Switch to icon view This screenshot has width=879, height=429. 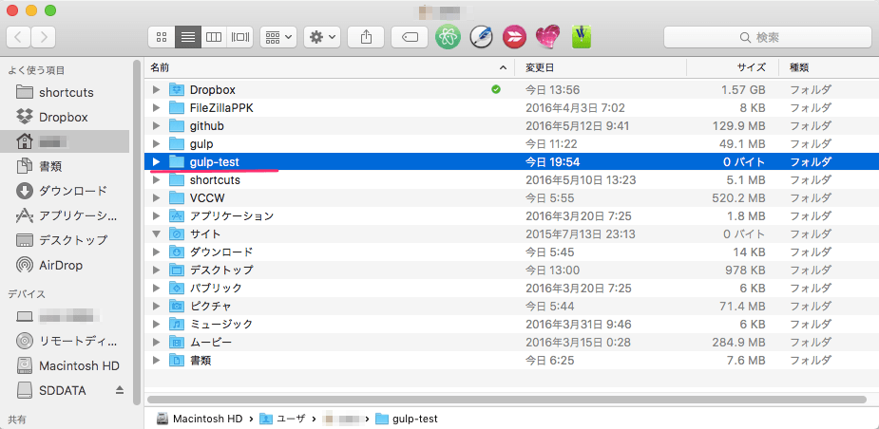pos(162,38)
